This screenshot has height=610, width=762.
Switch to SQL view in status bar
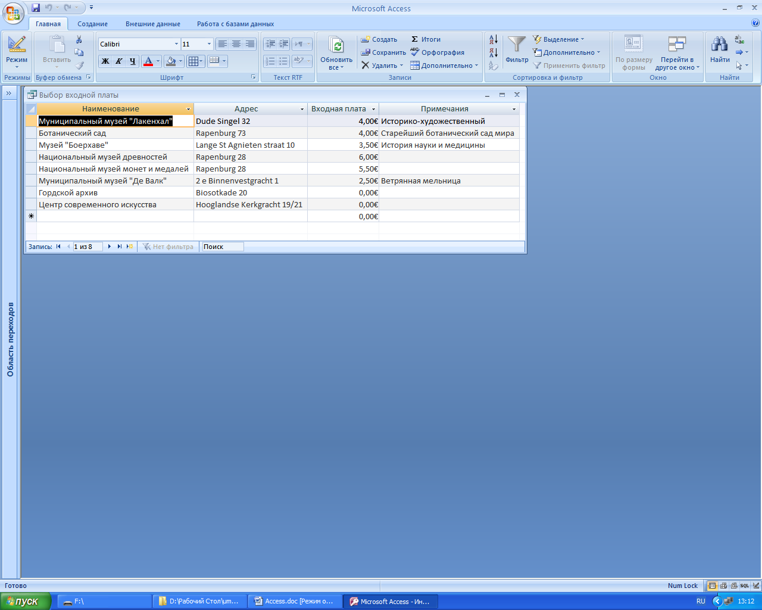point(745,586)
